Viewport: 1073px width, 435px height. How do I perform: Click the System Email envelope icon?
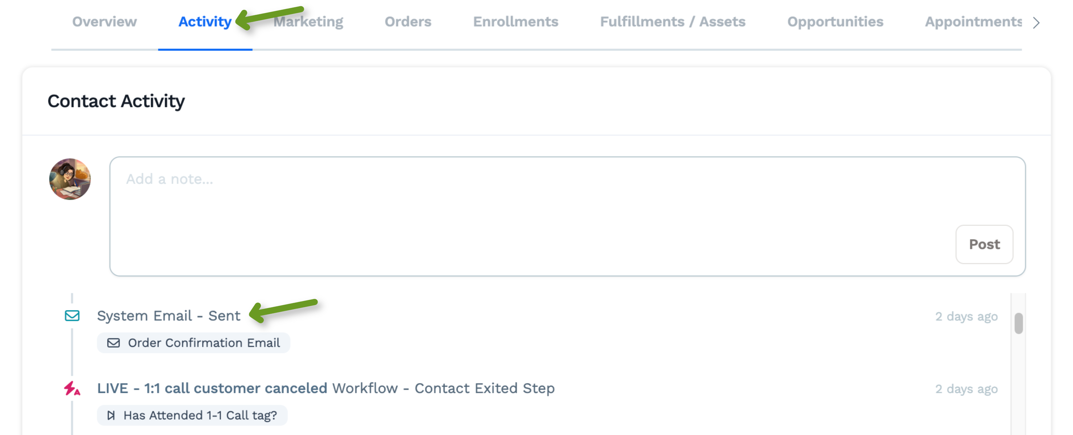click(72, 316)
